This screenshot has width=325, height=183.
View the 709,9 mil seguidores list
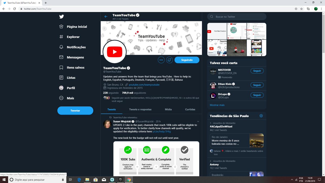click(x=134, y=93)
